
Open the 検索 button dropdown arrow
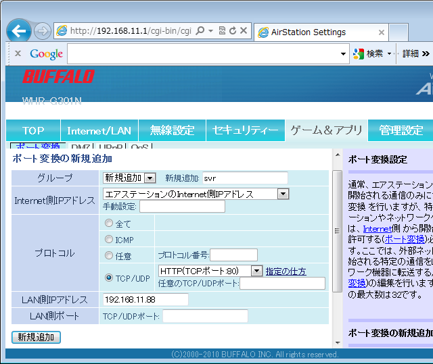coord(389,53)
